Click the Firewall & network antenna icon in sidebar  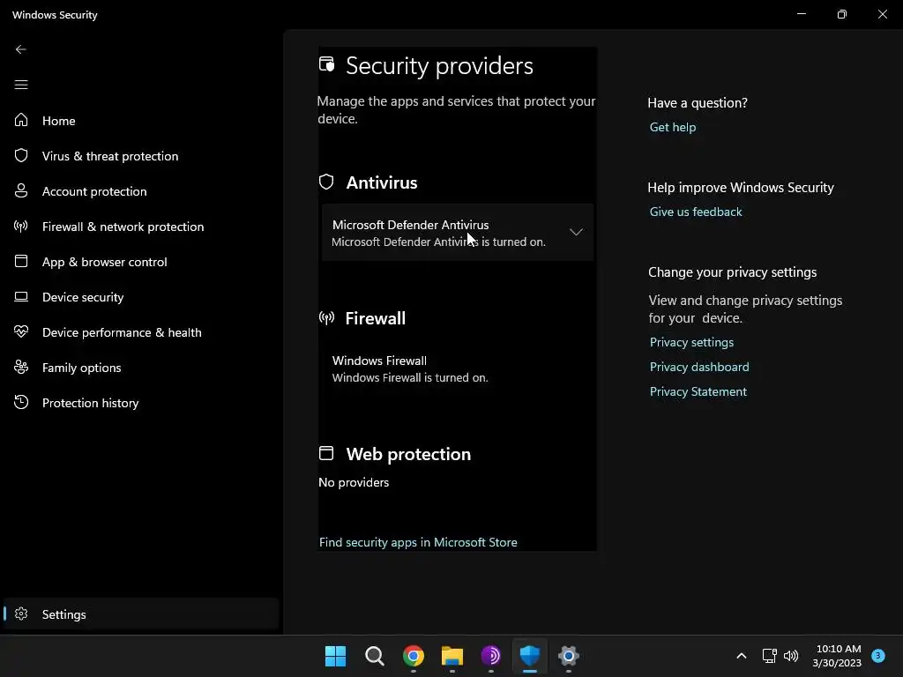coord(21,227)
